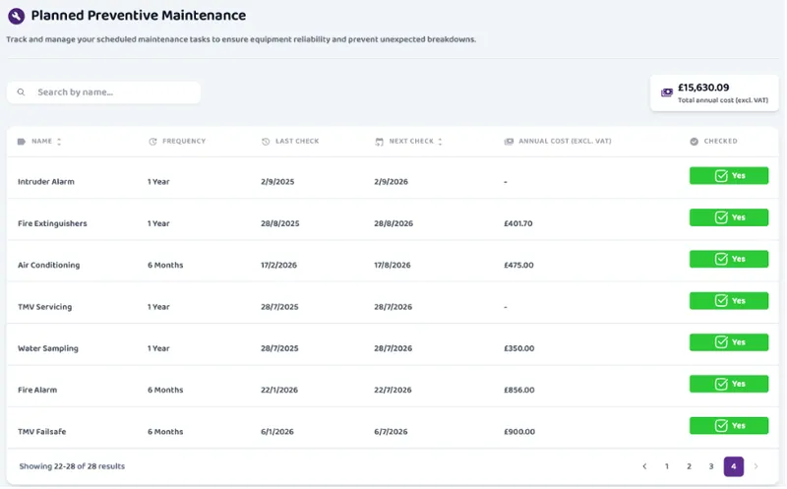Click the Showing 22-28 of 28 results text

tap(72, 466)
